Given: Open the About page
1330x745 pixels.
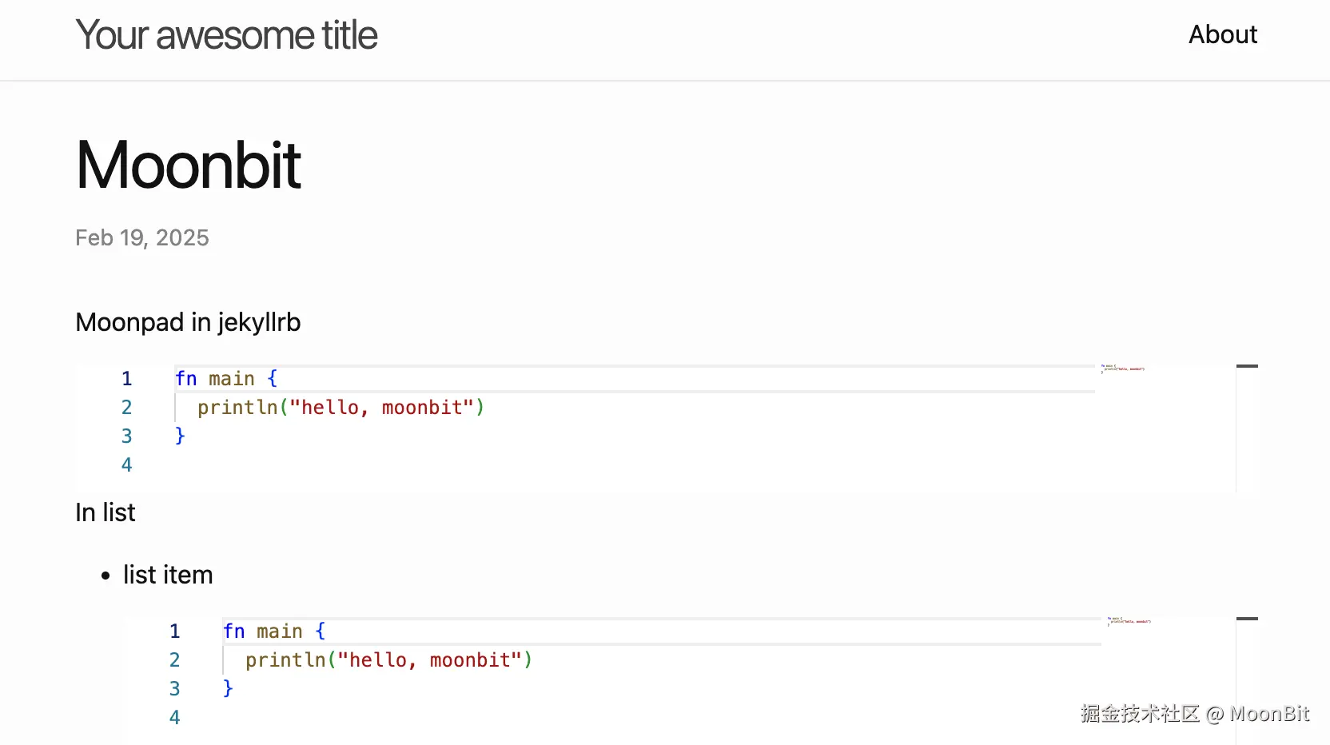Looking at the screenshot, I should 1222,34.
